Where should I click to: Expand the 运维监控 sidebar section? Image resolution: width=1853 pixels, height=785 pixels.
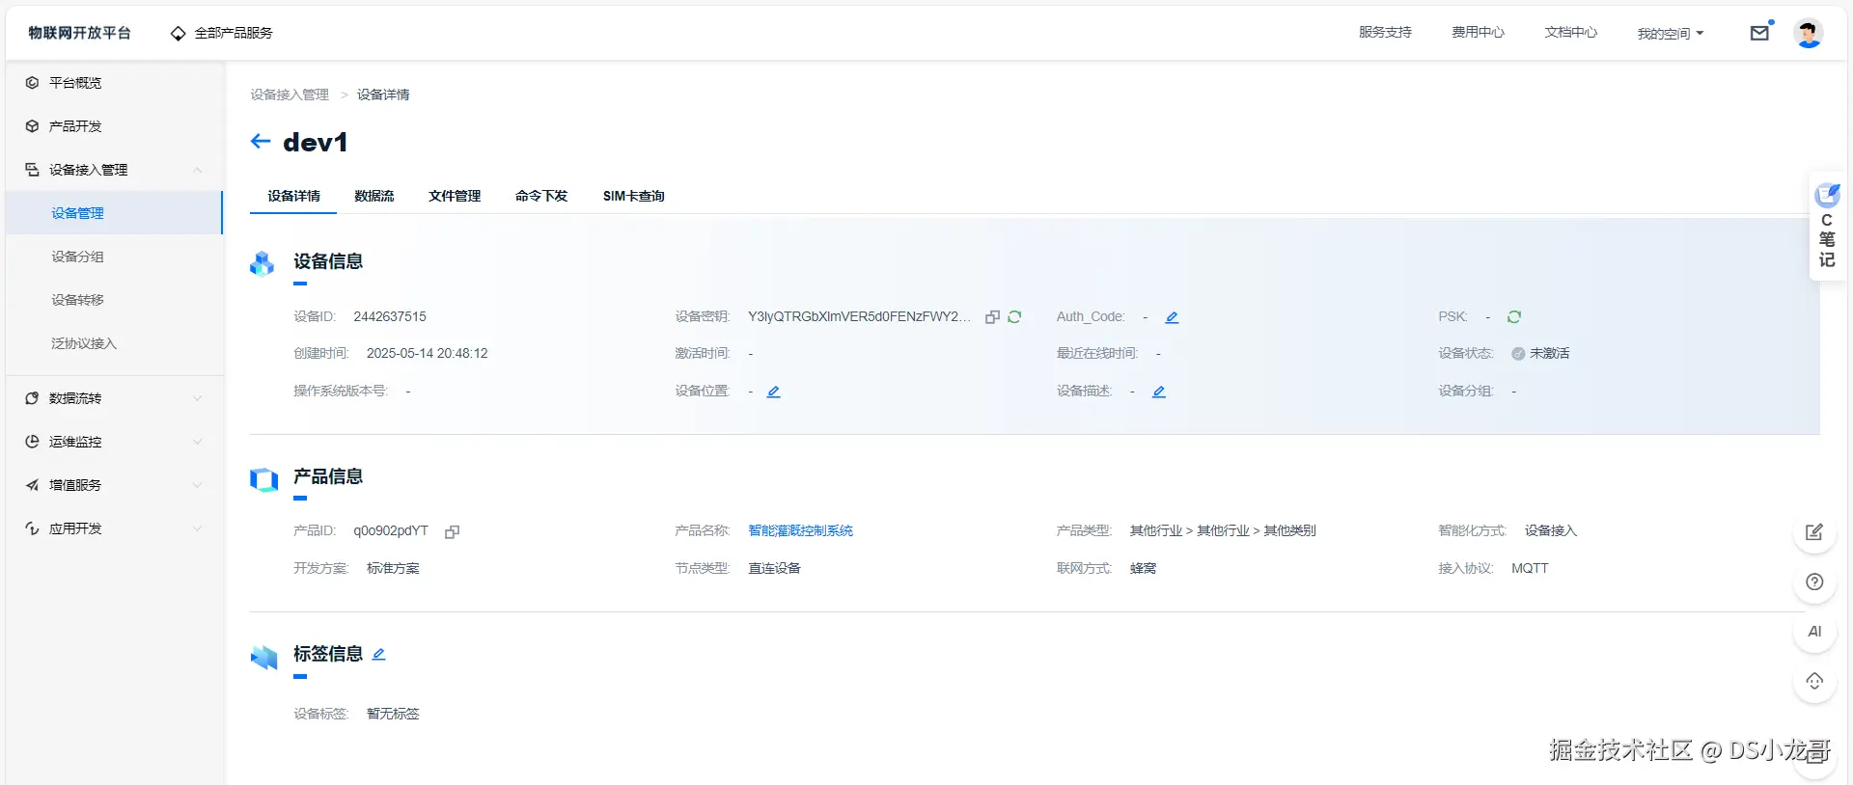click(114, 442)
